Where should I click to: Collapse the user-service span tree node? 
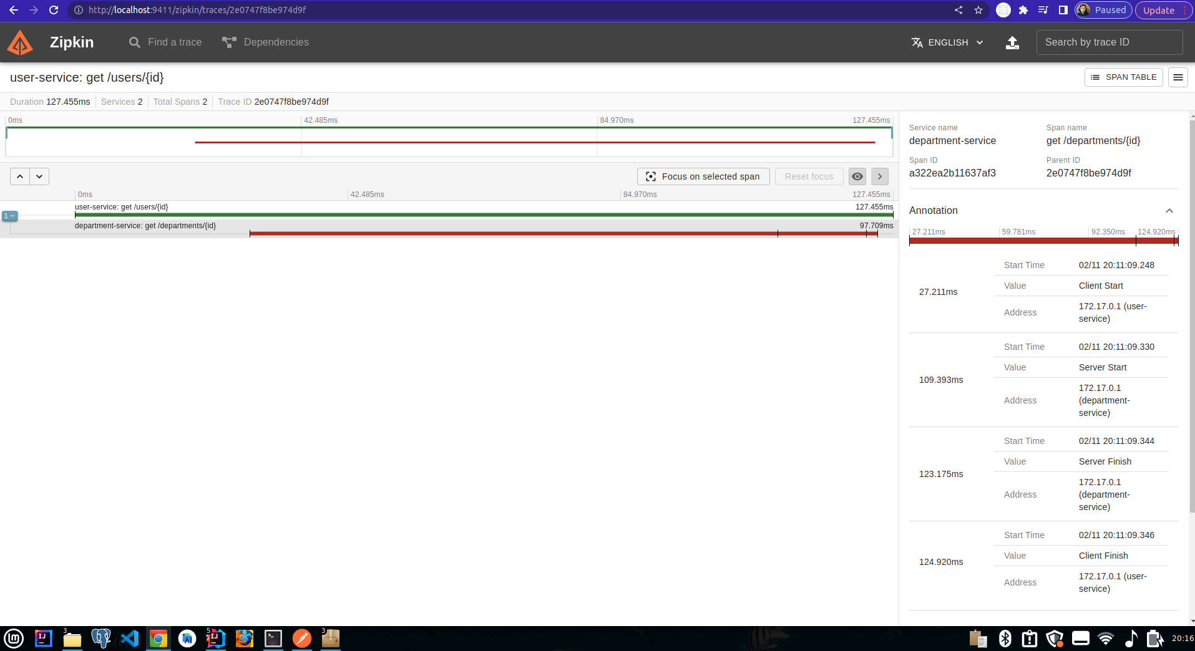click(x=9, y=216)
